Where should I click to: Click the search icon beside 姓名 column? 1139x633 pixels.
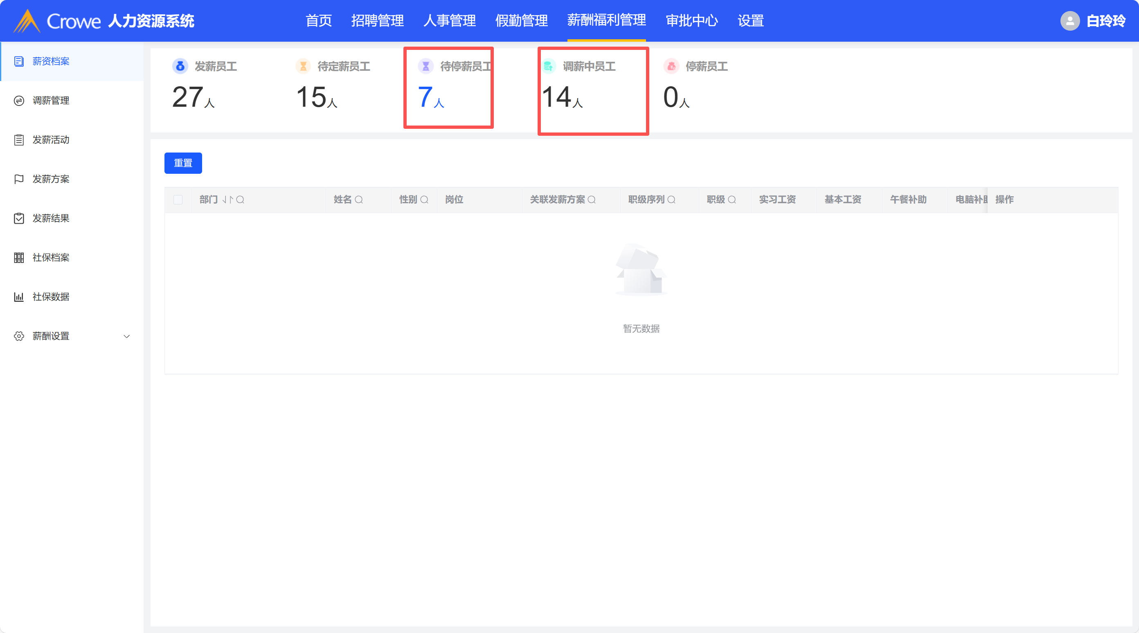[x=358, y=200]
